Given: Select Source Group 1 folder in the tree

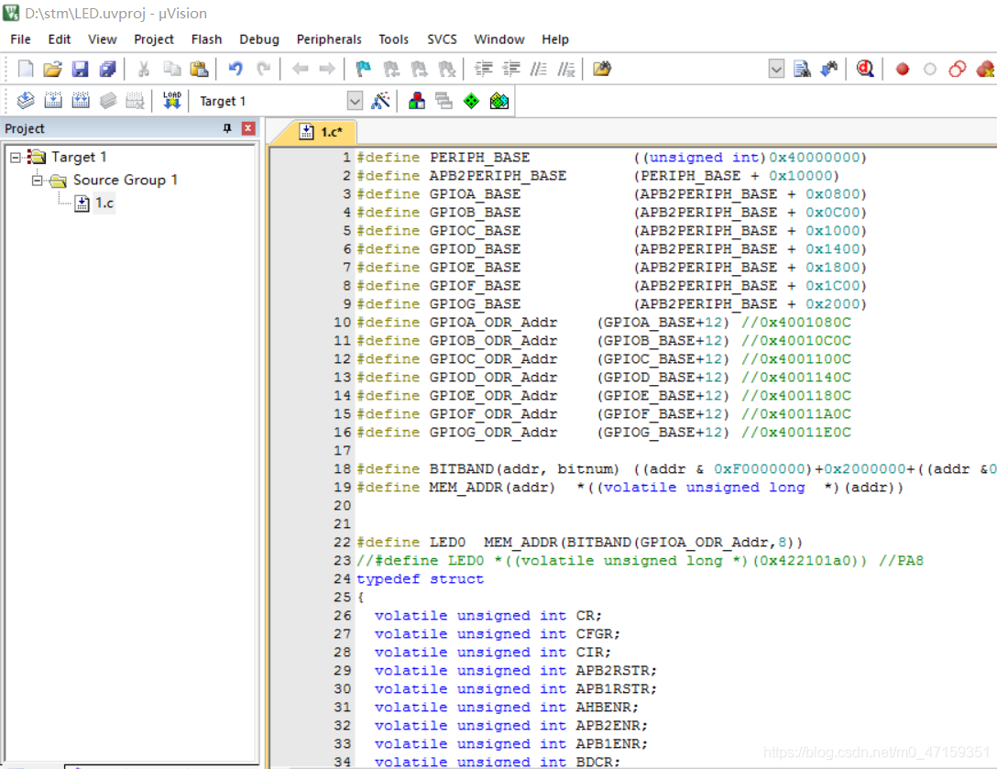Looking at the screenshot, I should (126, 180).
